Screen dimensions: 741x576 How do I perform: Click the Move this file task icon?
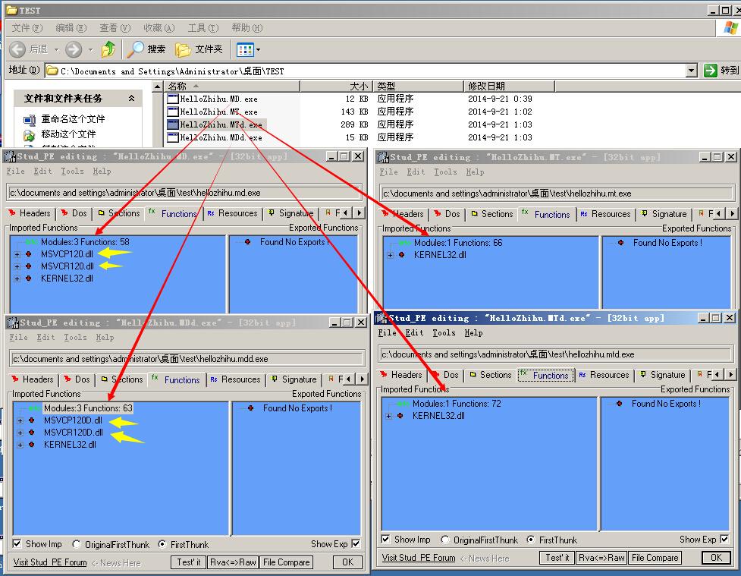30,135
